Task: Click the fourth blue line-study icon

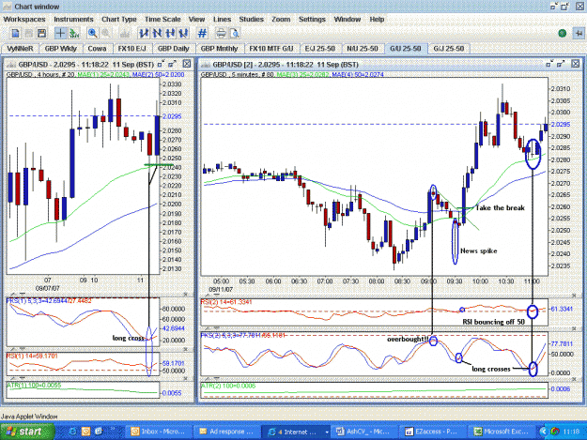Action: (x=183, y=33)
